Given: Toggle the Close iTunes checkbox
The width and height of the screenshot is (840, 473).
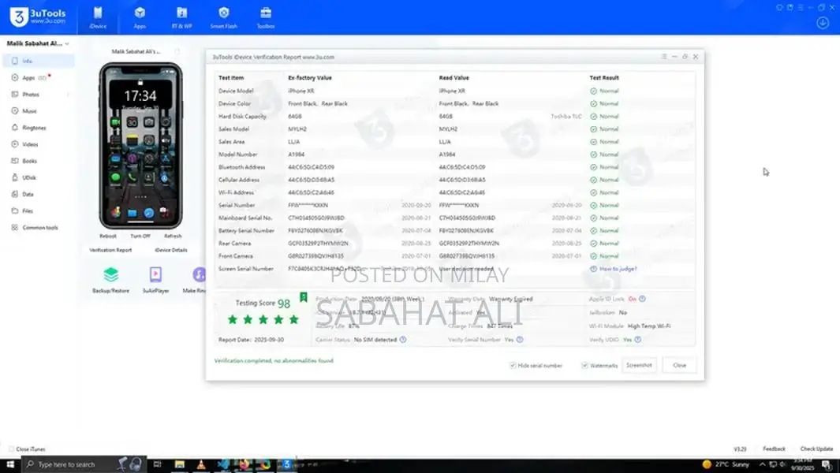Looking at the screenshot, I should click(x=11, y=449).
